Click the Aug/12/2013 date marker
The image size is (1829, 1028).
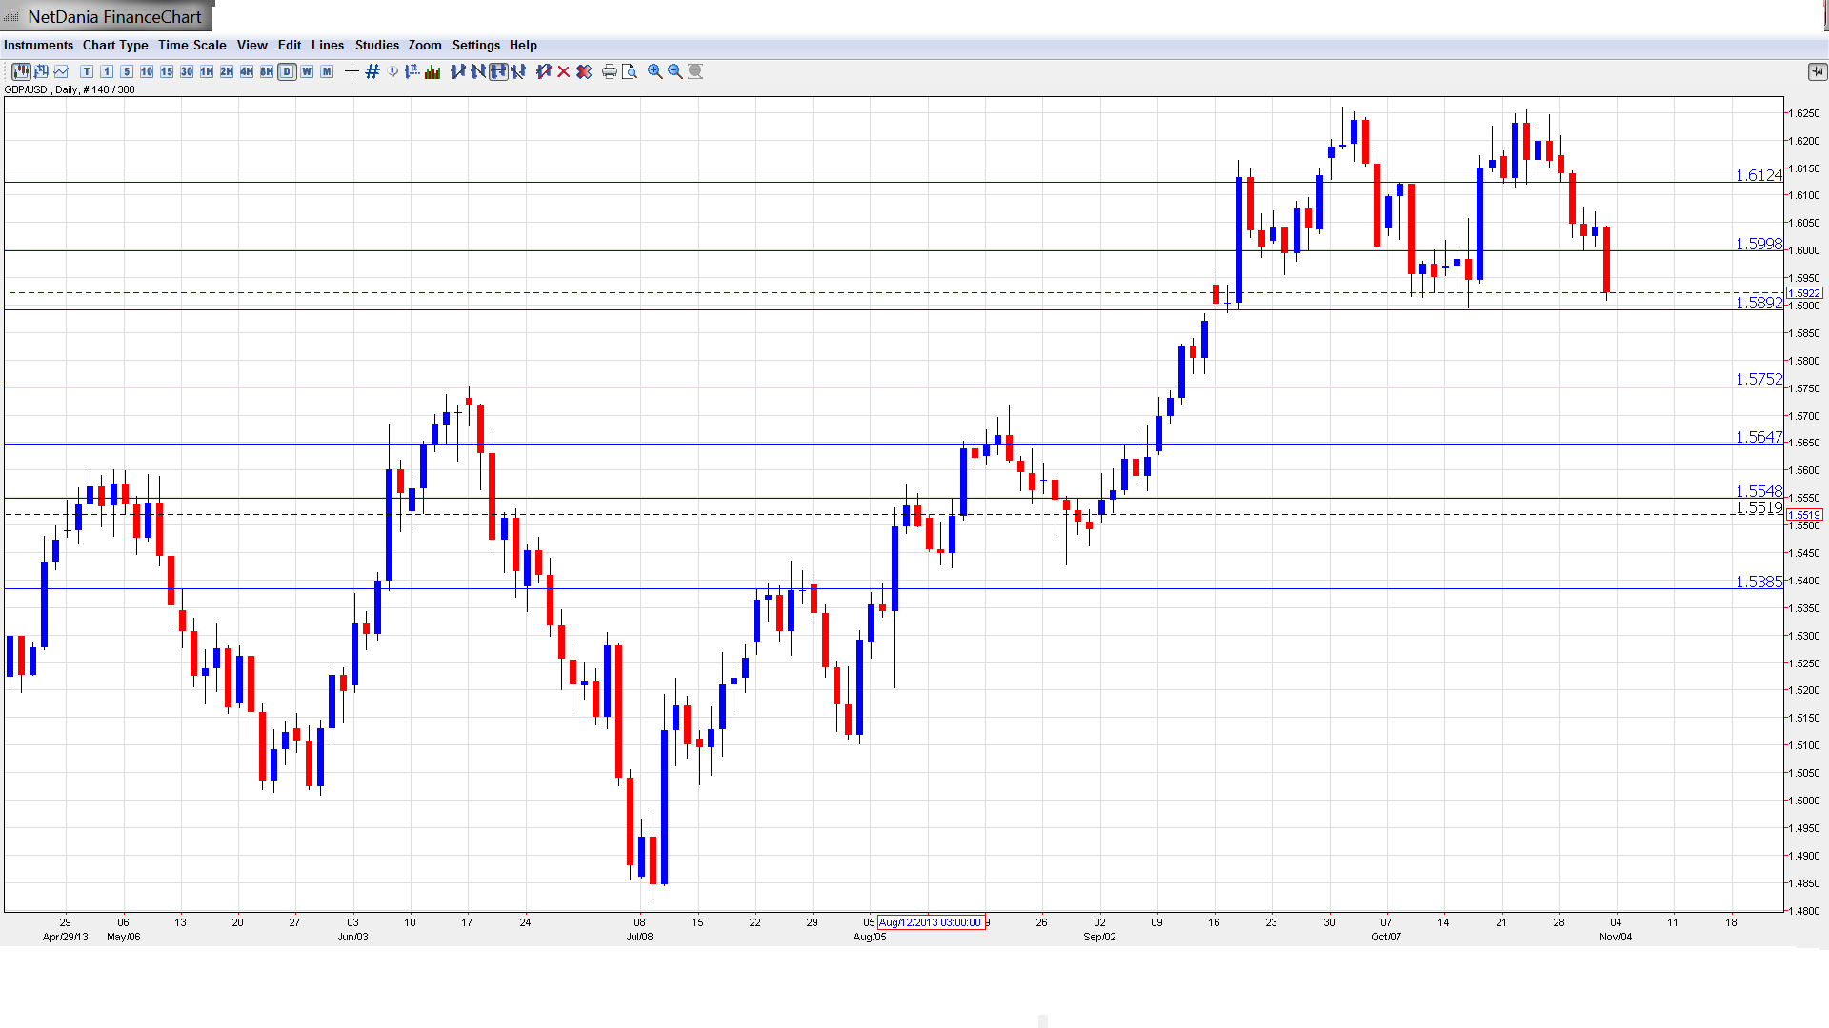[x=930, y=922]
